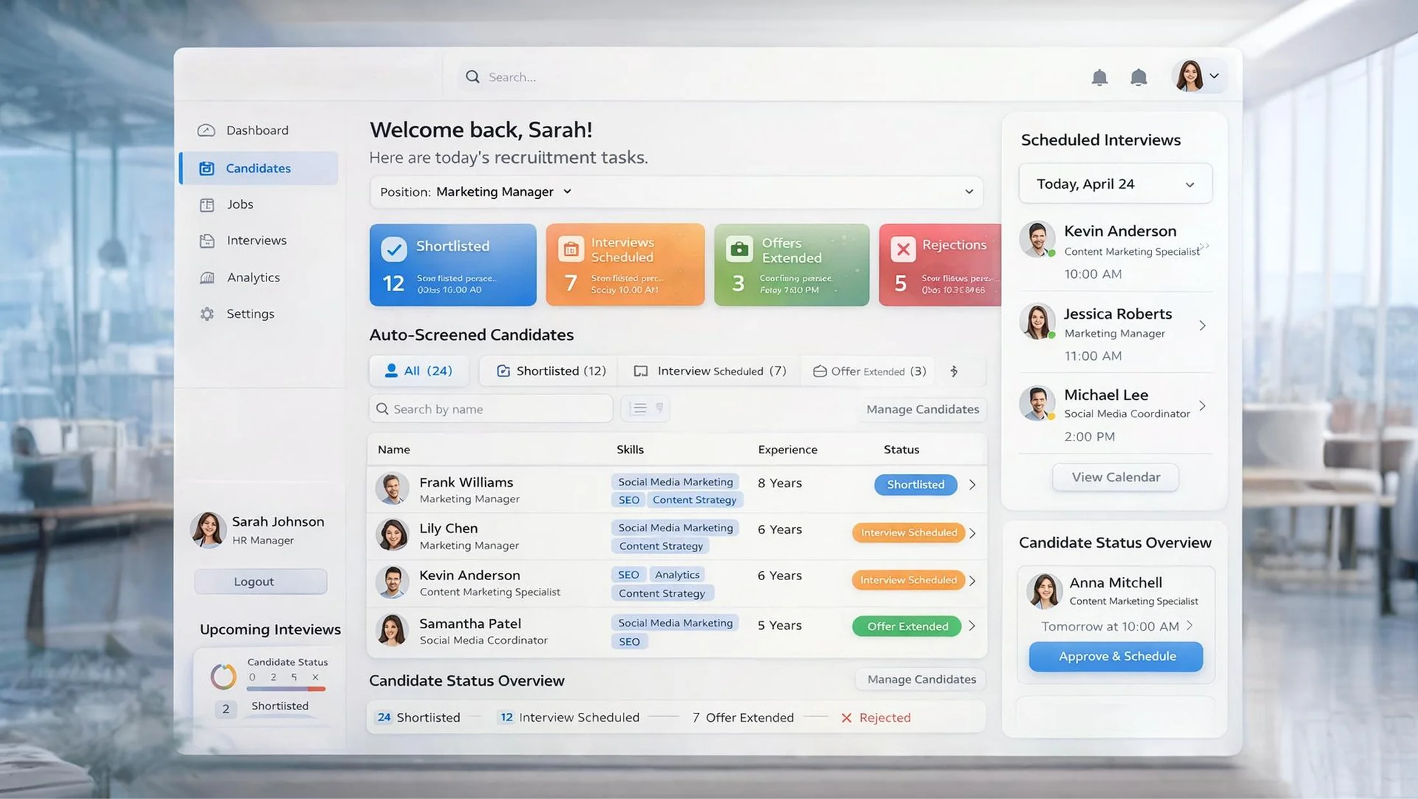The image size is (1418, 799).
Task: Open Analytics from the sidebar icon
Action: coord(207,277)
